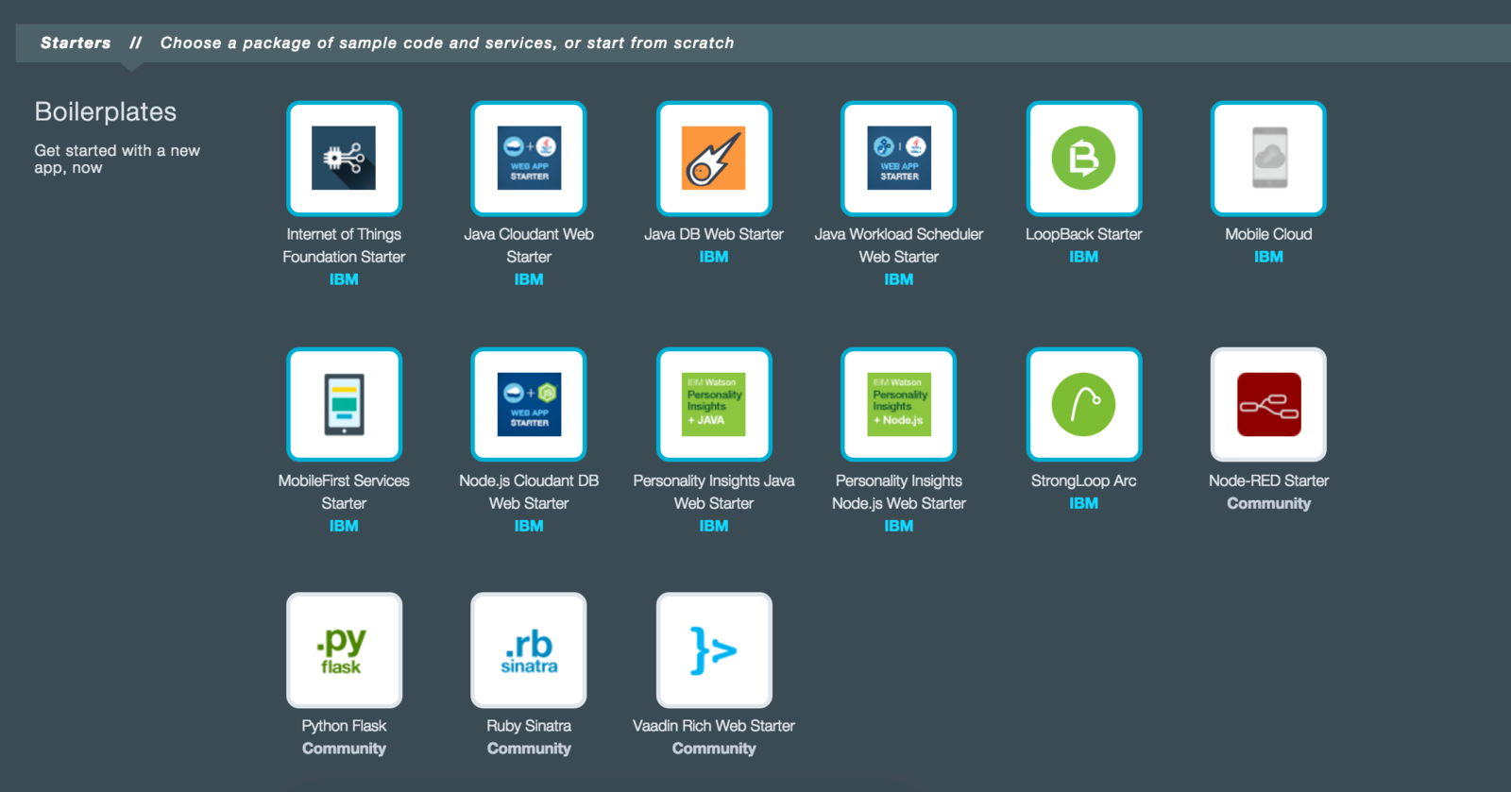Open the LoopBack Starter icon
1511x792 pixels.
coord(1084,159)
